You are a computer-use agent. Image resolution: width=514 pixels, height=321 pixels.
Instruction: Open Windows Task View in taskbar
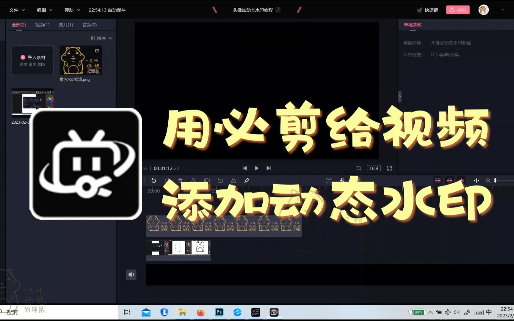click(x=127, y=312)
